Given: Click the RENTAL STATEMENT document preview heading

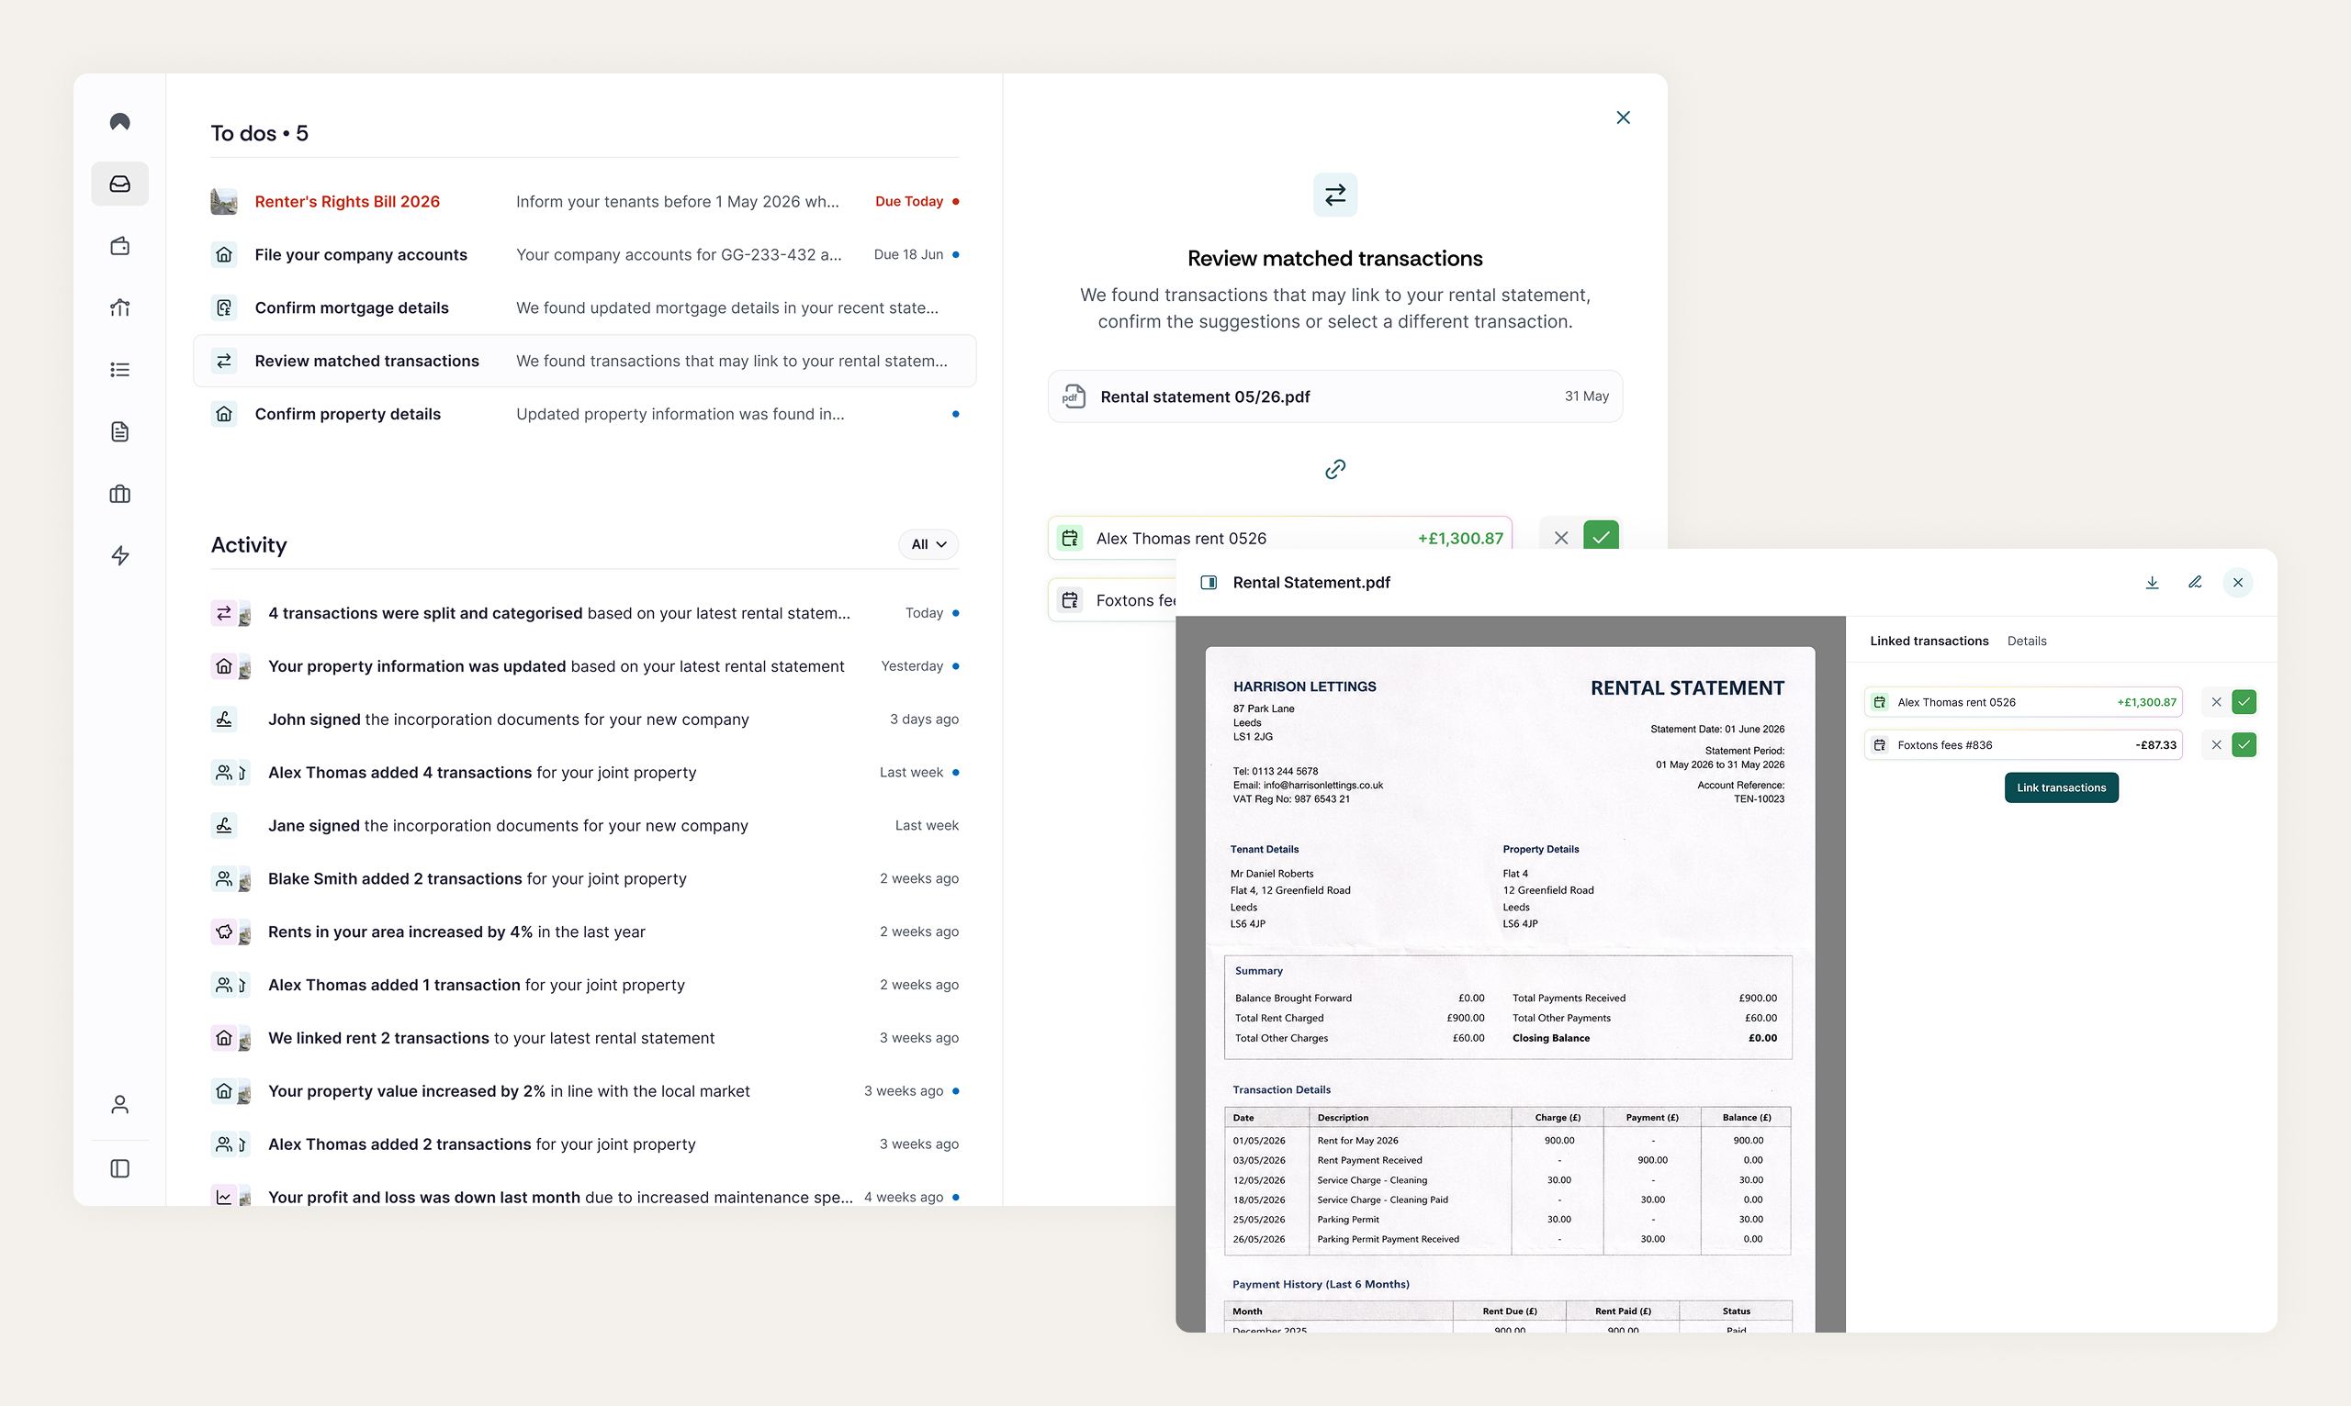Looking at the screenshot, I should 1686,687.
